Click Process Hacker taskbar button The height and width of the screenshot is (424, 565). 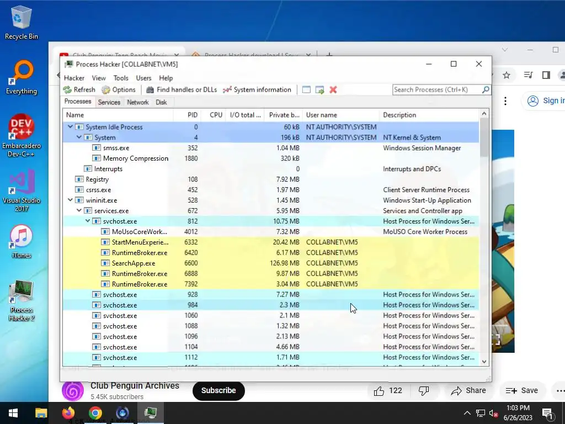coord(150,413)
